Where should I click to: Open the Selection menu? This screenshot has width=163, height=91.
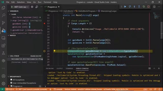pyautogui.click(x=21, y=2)
